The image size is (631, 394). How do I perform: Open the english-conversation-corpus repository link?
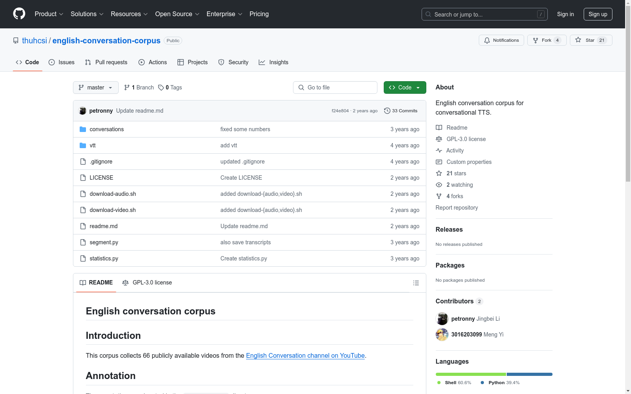tap(106, 41)
